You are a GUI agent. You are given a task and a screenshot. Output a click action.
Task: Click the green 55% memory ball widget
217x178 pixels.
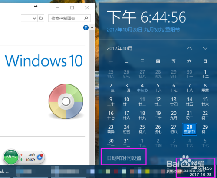(x=11, y=157)
